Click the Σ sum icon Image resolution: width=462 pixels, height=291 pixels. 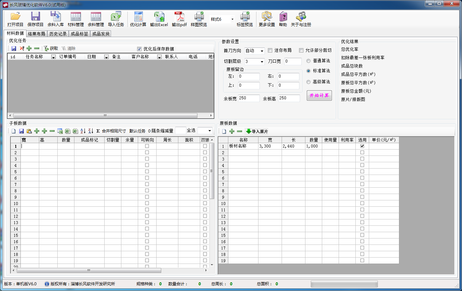pos(98,131)
